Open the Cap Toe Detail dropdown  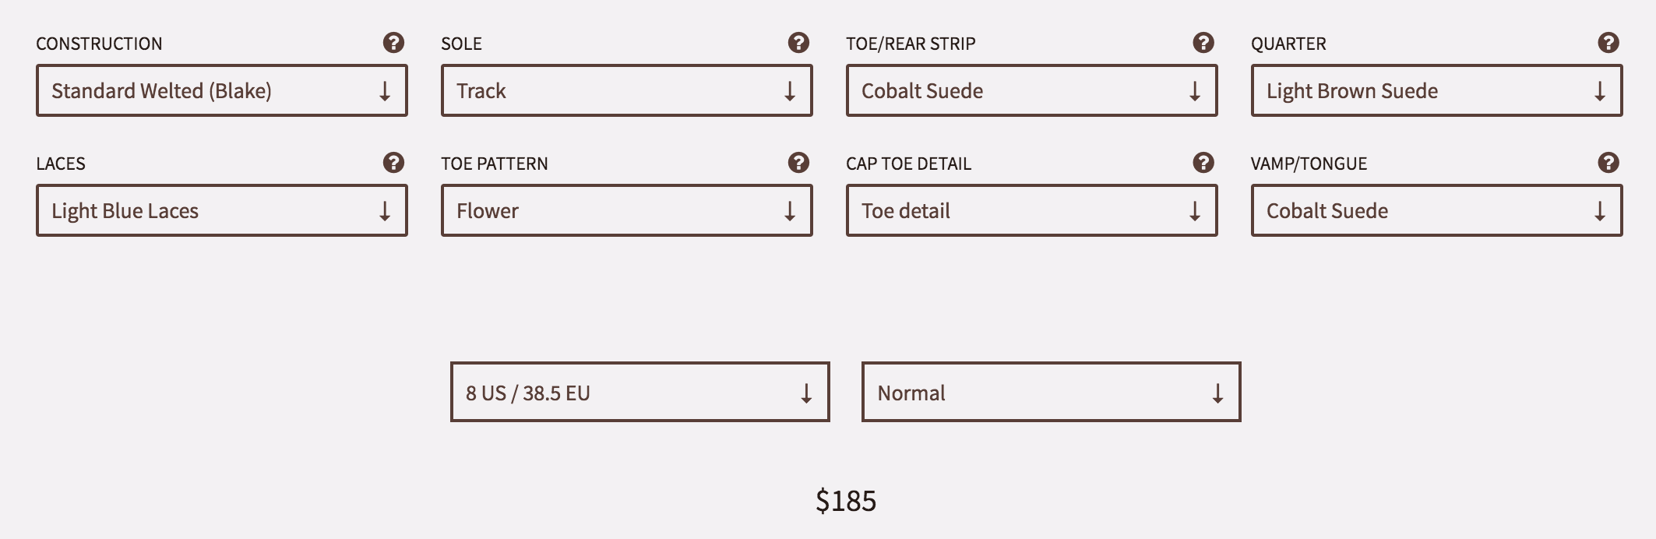[1031, 211]
